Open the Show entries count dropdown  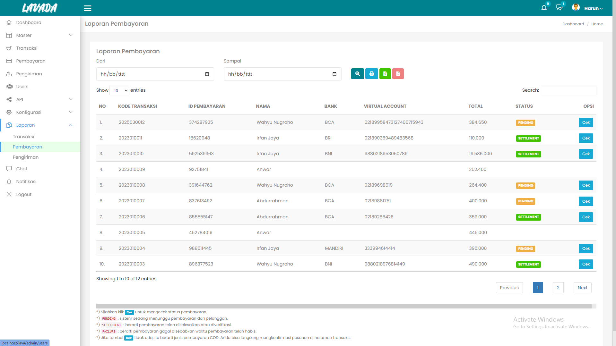pos(119,90)
